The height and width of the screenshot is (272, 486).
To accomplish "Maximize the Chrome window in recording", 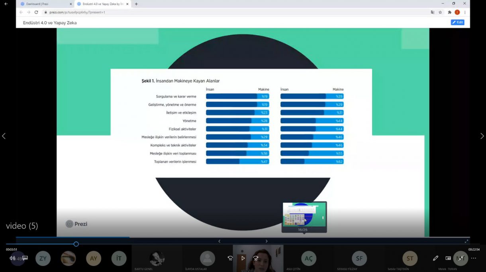I will click(454, 4).
